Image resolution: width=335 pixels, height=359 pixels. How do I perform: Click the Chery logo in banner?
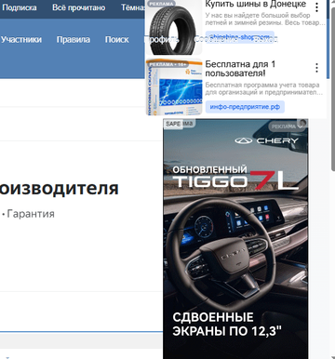click(x=266, y=140)
